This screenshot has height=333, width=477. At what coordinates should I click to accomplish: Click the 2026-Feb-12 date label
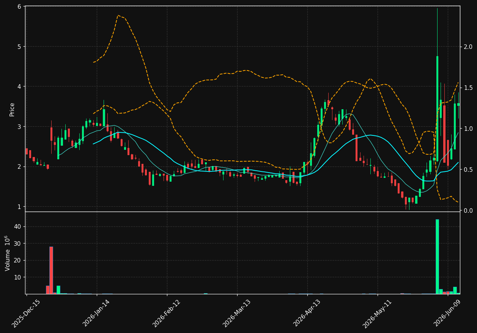(167, 313)
